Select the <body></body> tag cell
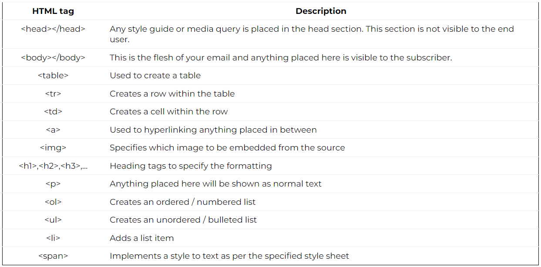541x267 pixels. (53, 57)
